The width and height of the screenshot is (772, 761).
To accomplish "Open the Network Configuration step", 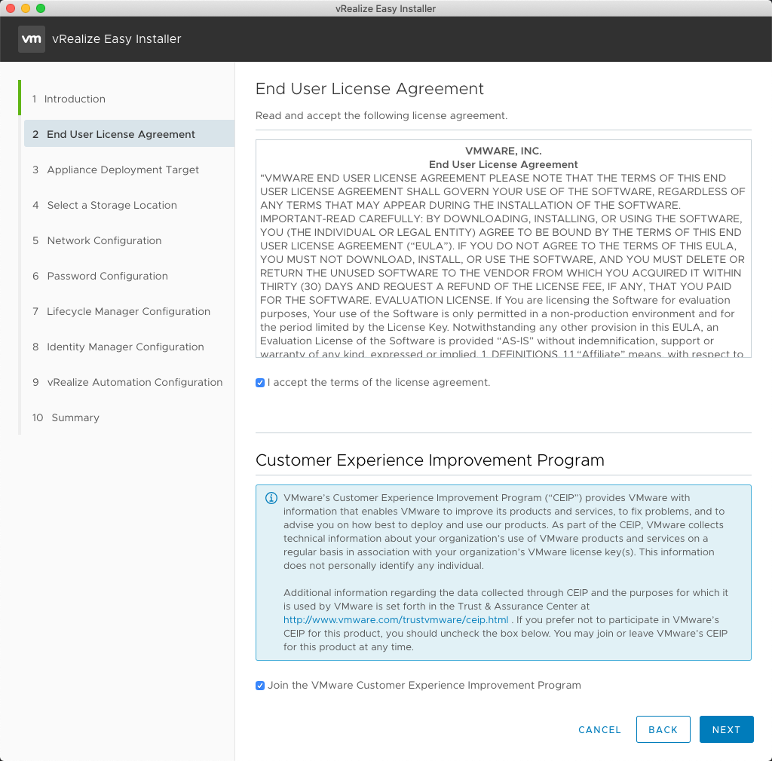I will coord(104,240).
